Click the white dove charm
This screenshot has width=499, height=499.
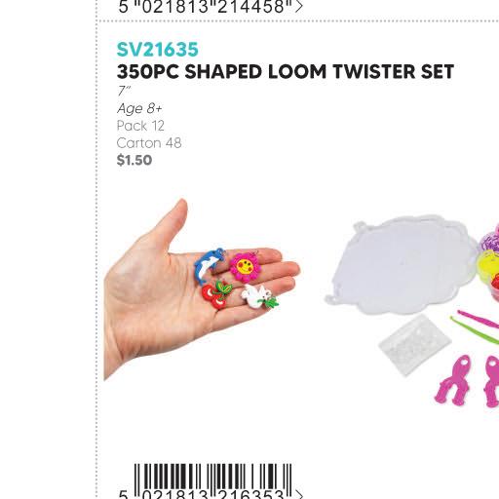point(259,297)
